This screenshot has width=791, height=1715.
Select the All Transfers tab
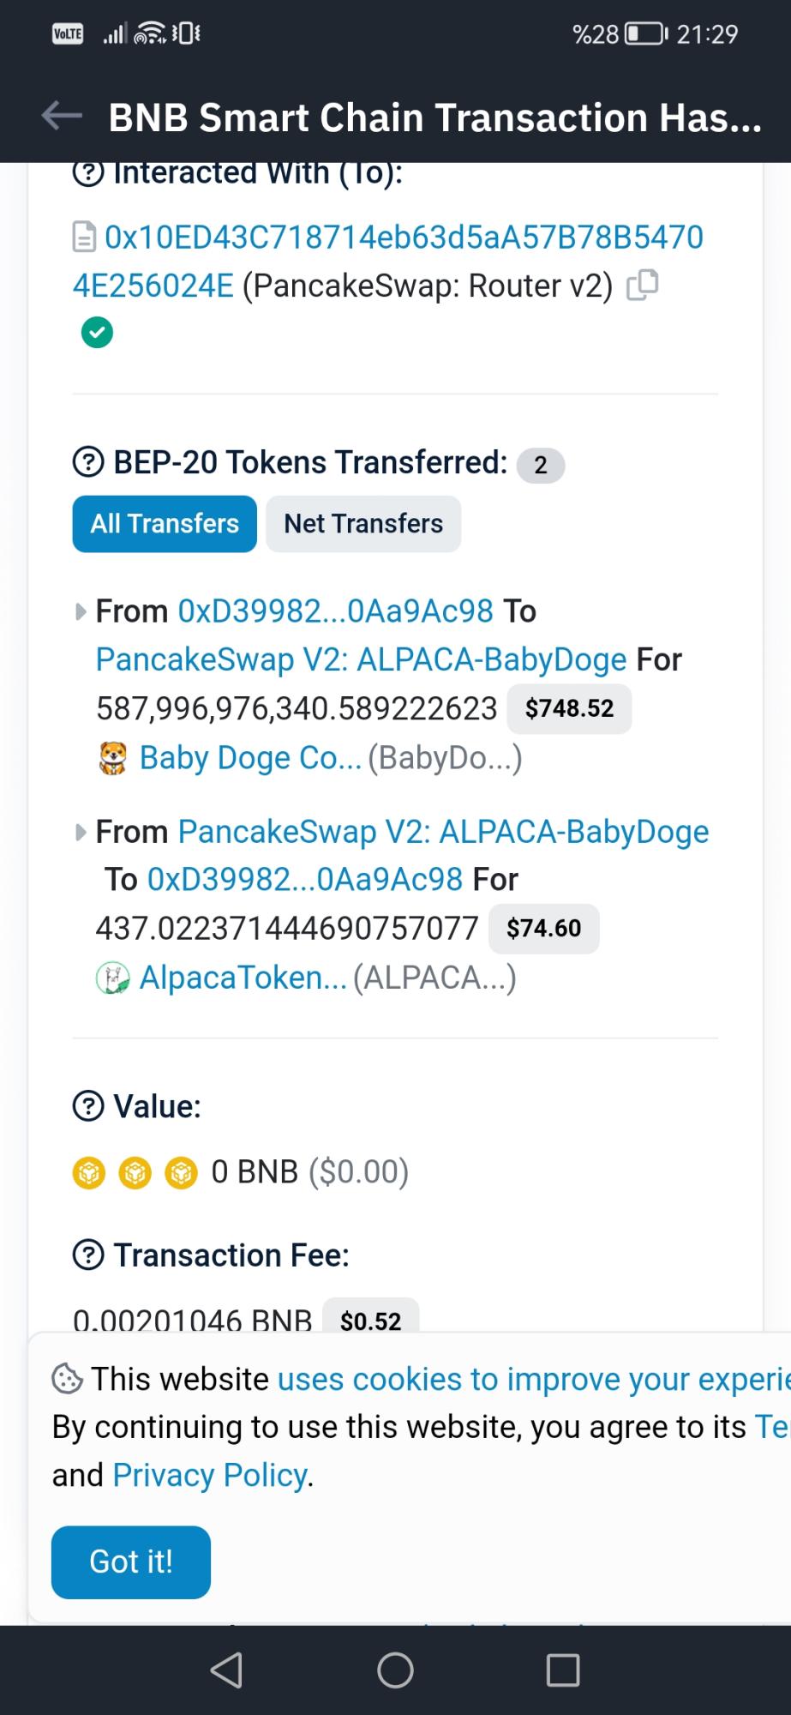click(x=164, y=523)
